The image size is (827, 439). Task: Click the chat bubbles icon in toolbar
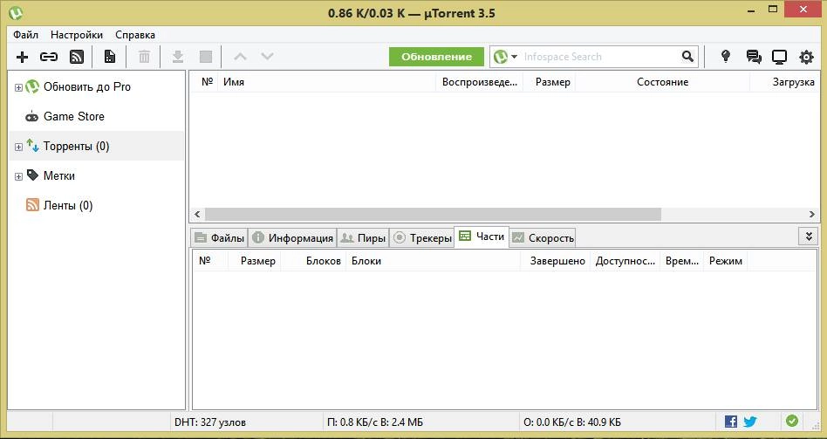754,57
